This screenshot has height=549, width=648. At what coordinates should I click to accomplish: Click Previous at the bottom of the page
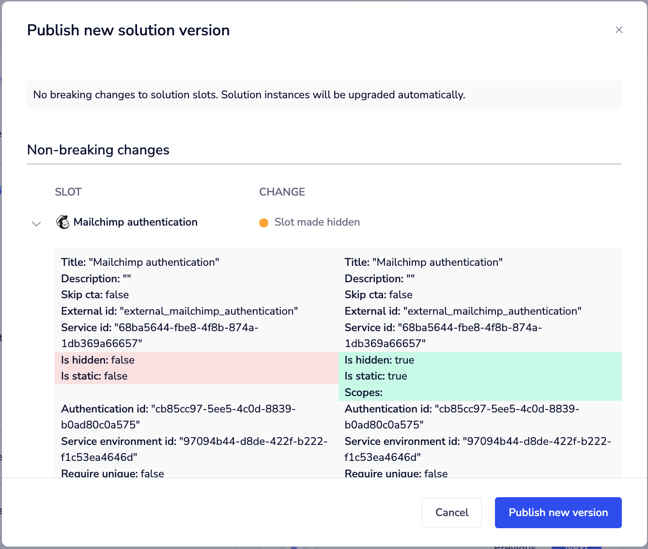pyautogui.click(x=516, y=546)
